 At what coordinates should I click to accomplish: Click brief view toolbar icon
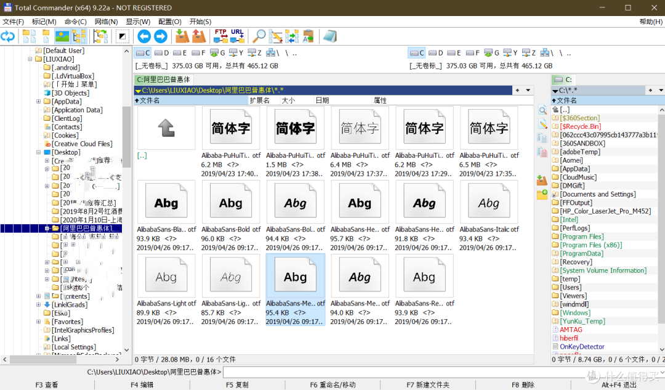point(29,36)
